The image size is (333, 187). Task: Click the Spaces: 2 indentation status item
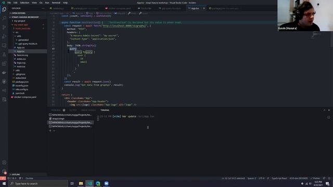[252, 178]
